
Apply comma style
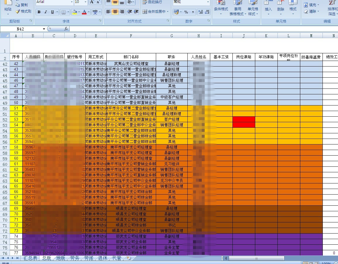(x=193, y=12)
